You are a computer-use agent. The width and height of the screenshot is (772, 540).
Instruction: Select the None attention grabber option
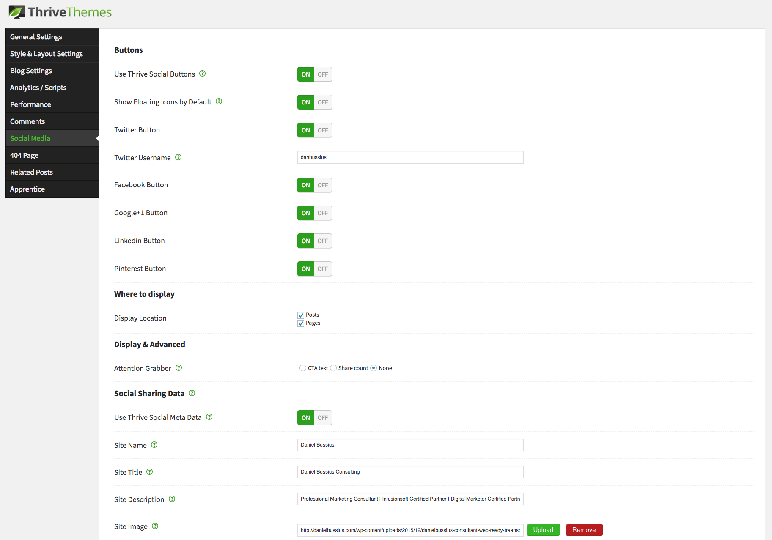[x=374, y=368]
